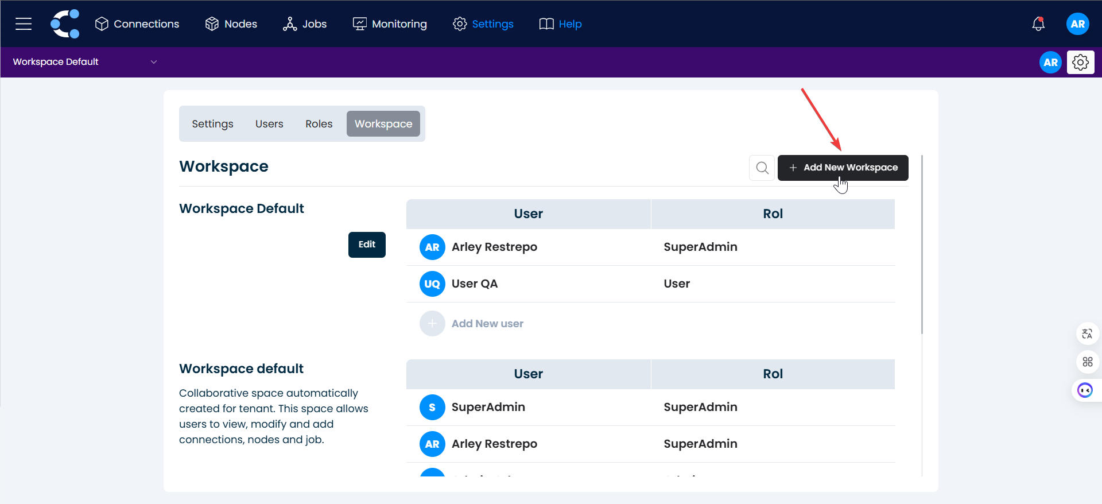
Task: Click Edit for Workspace Default
Action: (x=367, y=245)
